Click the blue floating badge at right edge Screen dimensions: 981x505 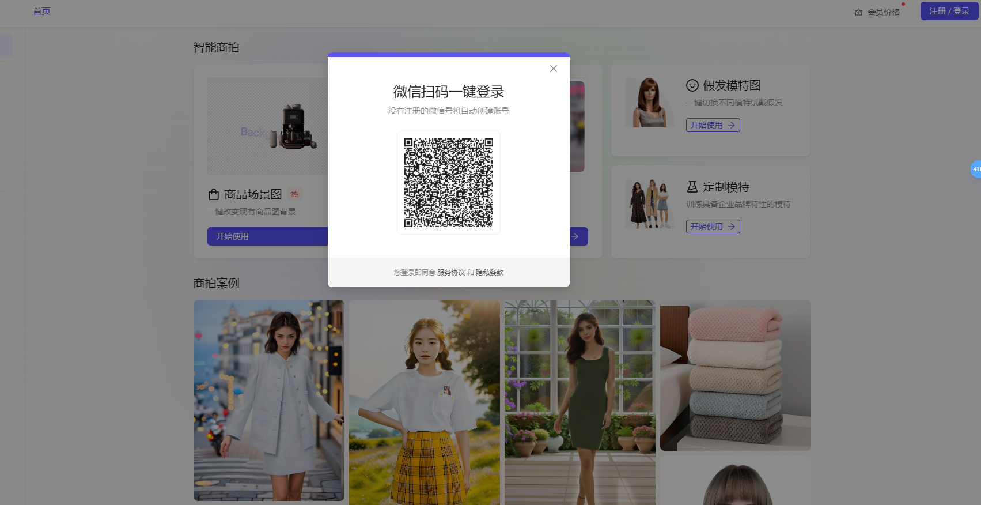(x=976, y=169)
